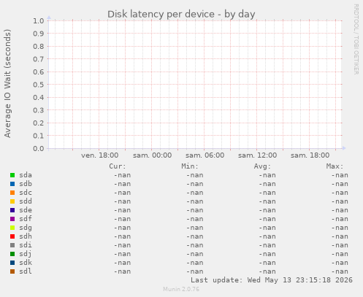Click the sdb blue legend swatch
This screenshot has height=297, width=363.
point(12,184)
